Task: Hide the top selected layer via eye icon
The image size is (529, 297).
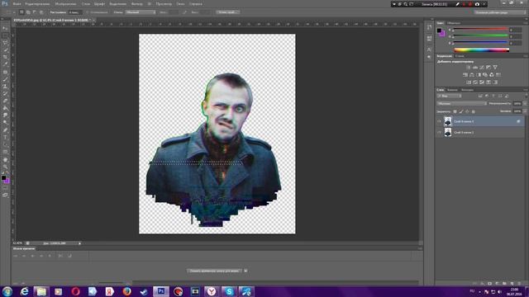Action: click(439, 121)
